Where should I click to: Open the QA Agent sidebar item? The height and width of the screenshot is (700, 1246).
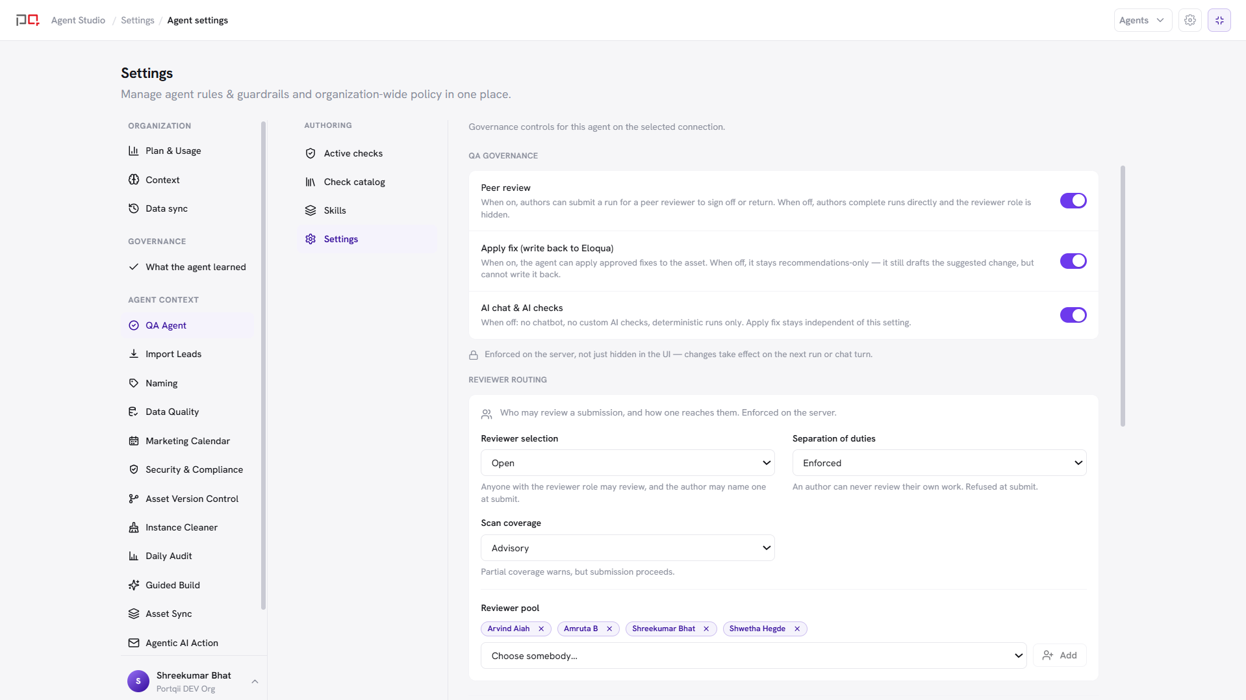tap(188, 325)
